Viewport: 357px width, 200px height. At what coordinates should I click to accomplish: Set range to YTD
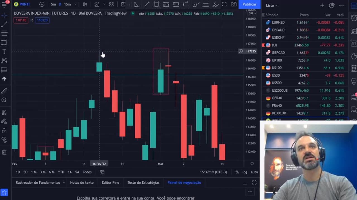click(x=61, y=172)
